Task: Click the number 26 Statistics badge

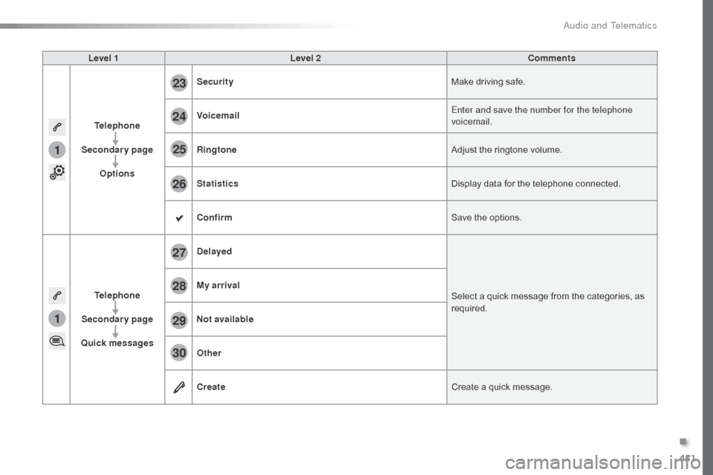Action: [179, 183]
